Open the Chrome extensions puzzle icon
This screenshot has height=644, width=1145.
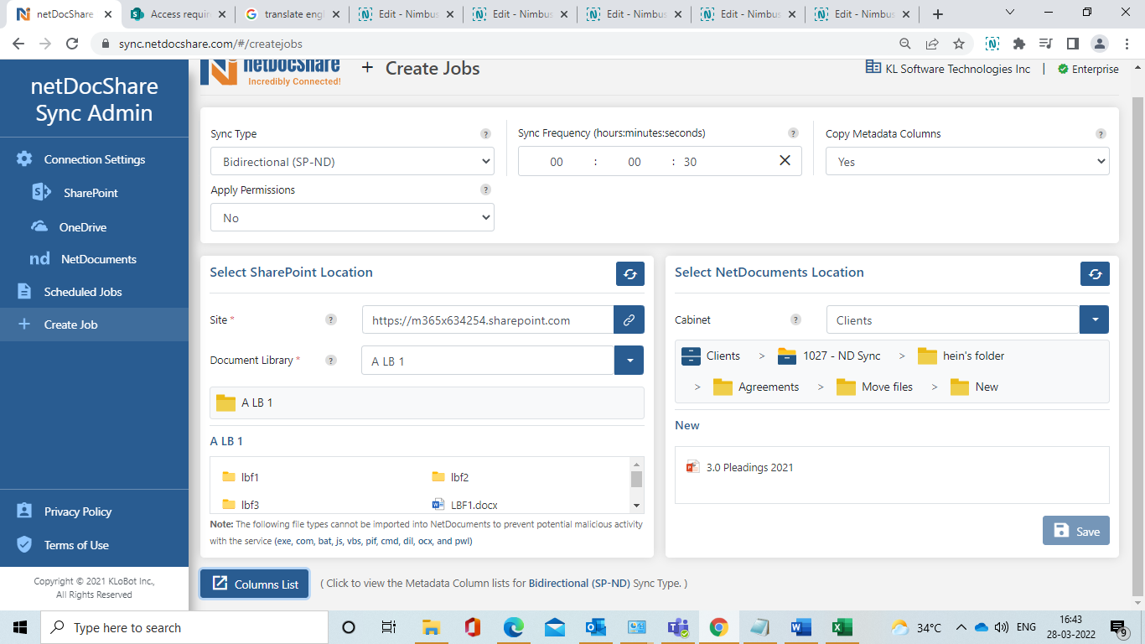pyautogui.click(x=1018, y=44)
